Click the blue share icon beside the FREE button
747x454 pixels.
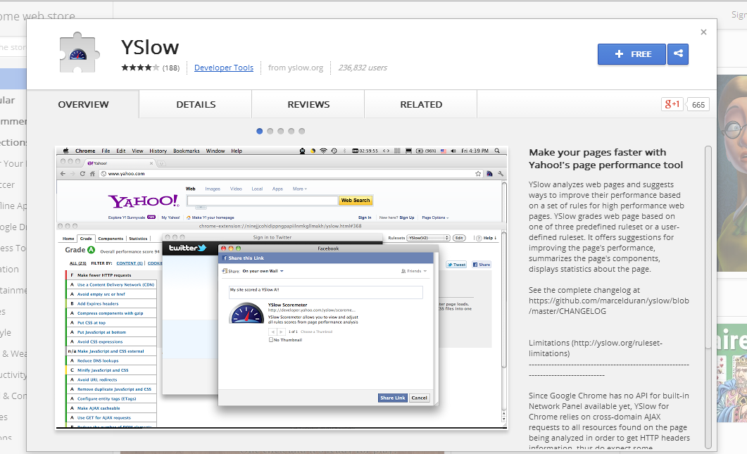pos(678,54)
